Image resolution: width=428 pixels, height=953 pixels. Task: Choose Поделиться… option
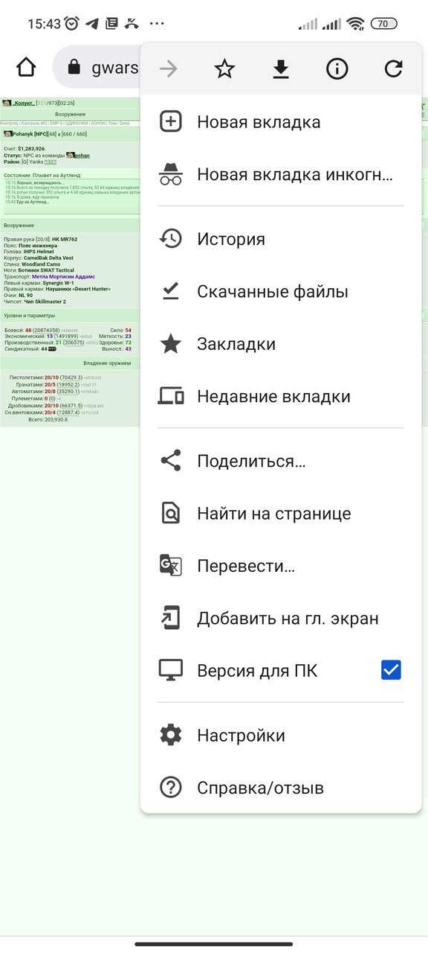point(281,461)
